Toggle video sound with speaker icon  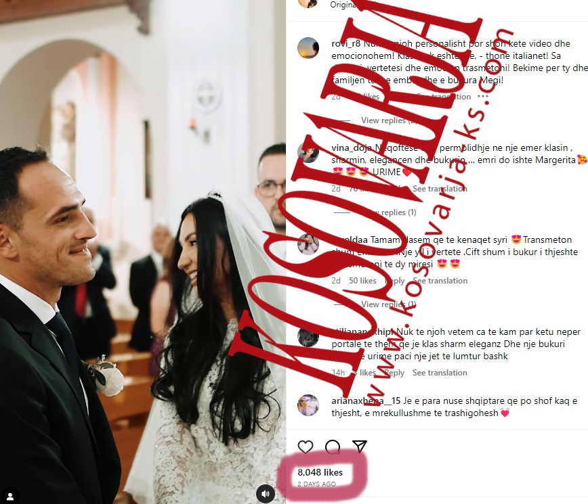(266, 494)
